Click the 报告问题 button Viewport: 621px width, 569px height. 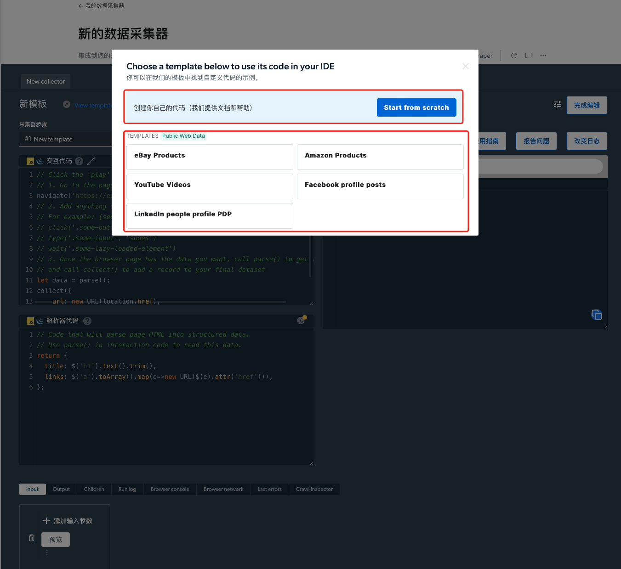point(536,141)
